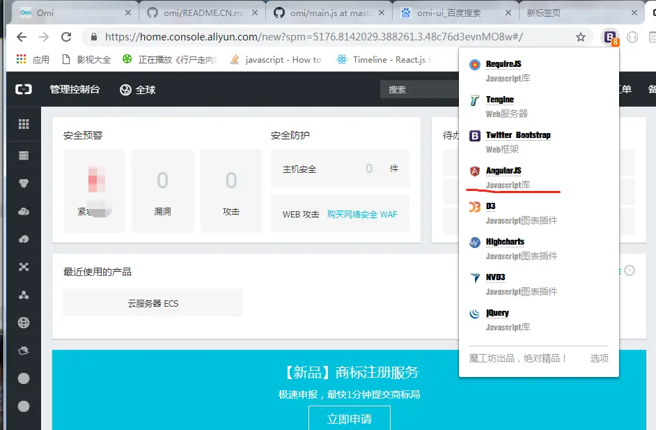Screen dimensions: 656x430
Task: Click the clock icon near recent products
Action: click(x=630, y=270)
